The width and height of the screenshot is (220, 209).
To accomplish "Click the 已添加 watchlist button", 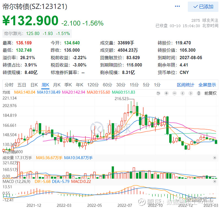I will 203,7.
